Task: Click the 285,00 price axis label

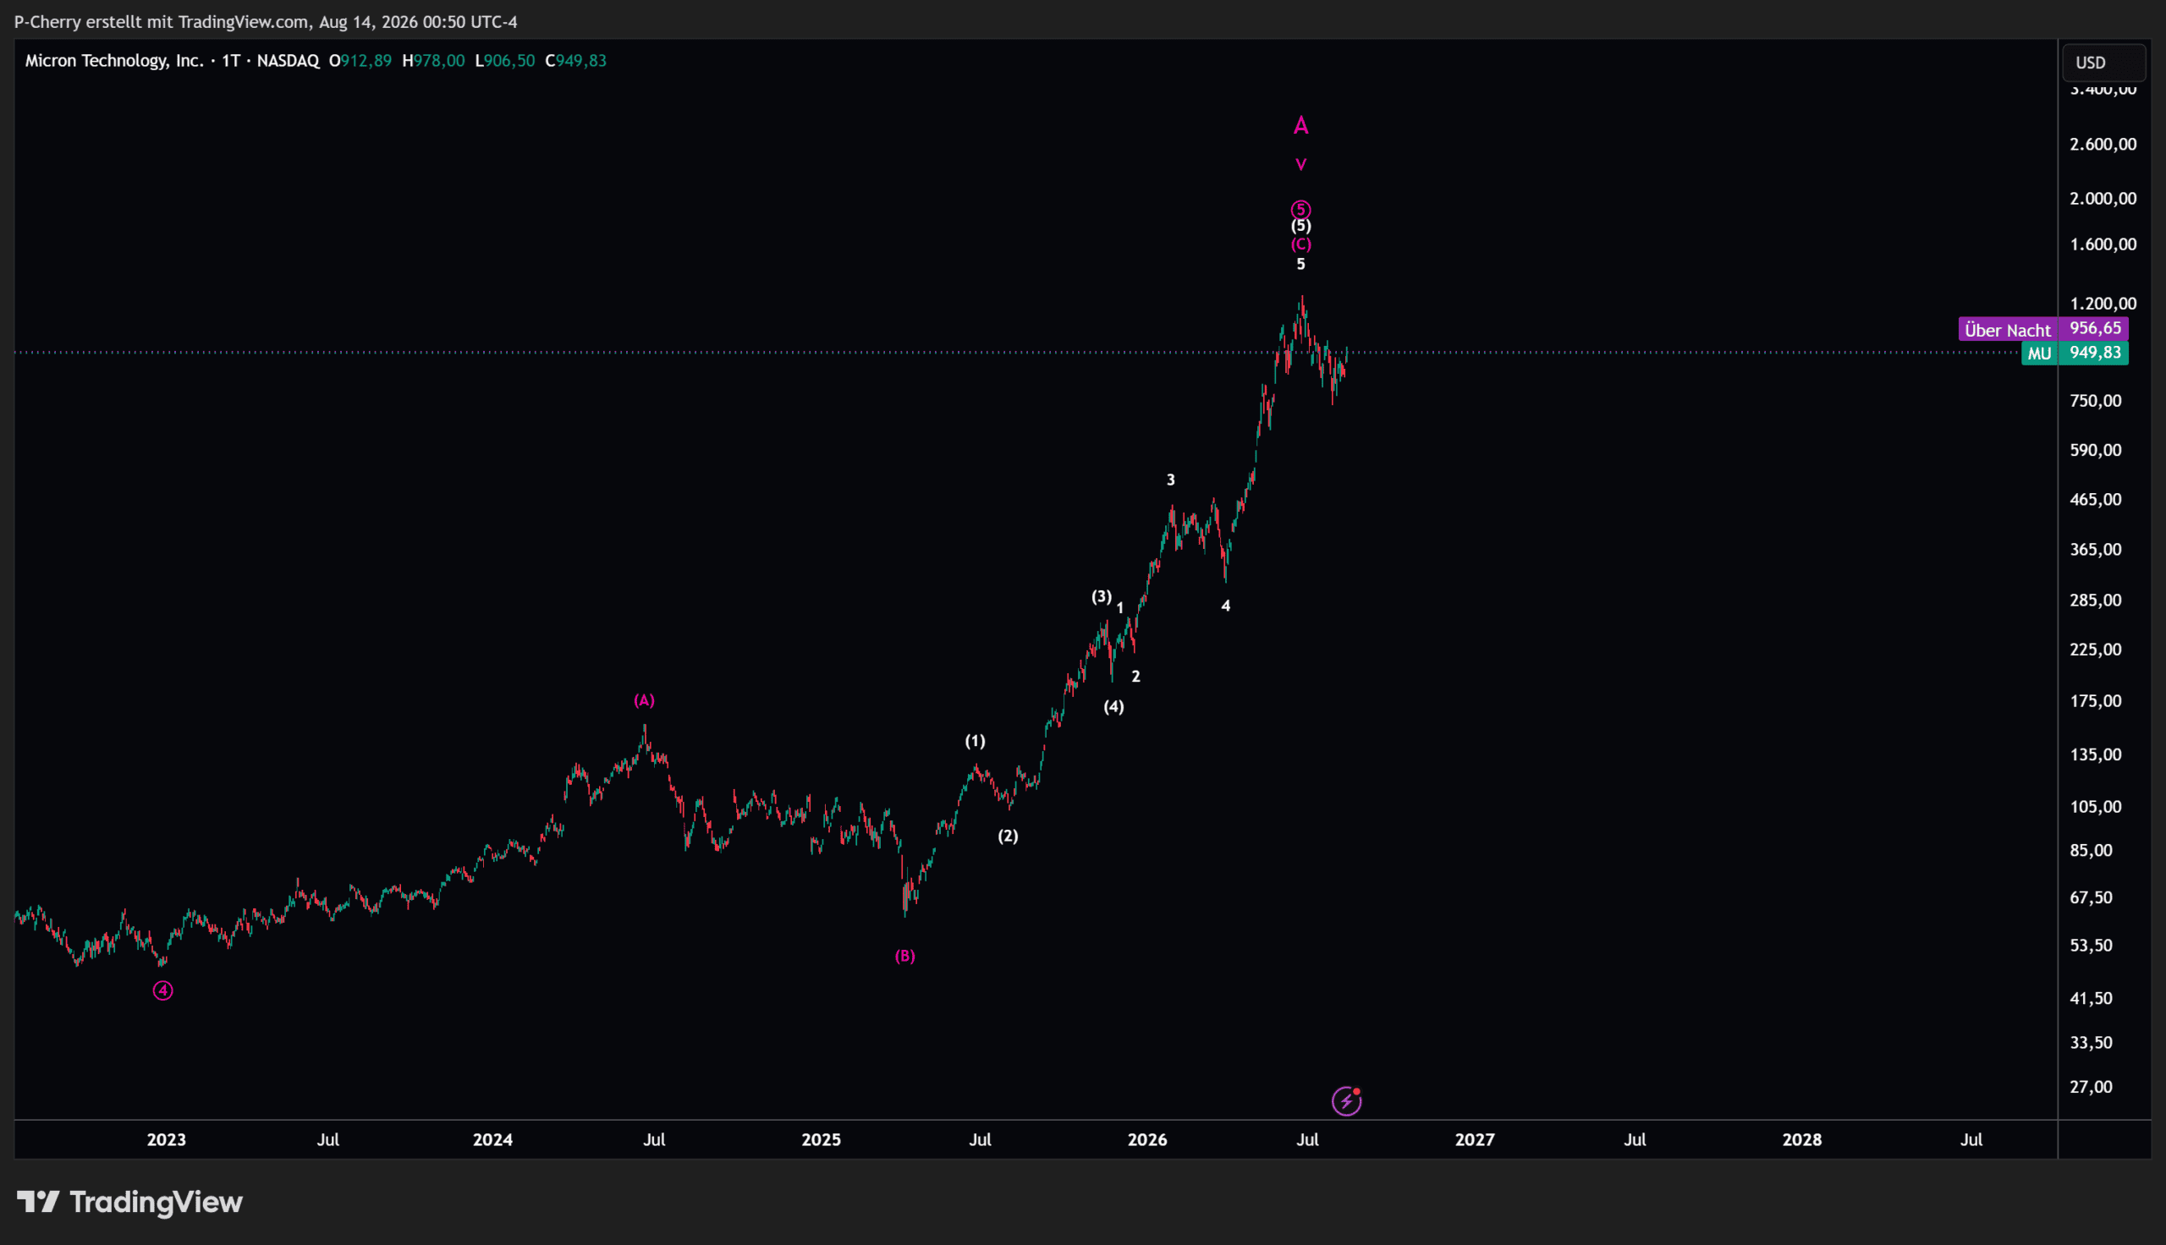Action: [x=2095, y=601]
